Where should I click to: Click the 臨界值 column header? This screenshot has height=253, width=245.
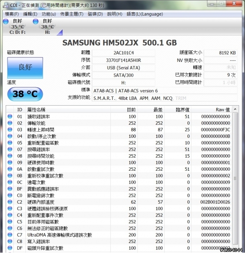(x=178, y=110)
